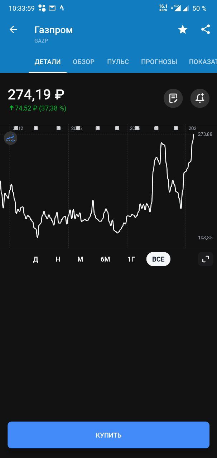Tap the green change 74,52 ₽ (37,38 %)
This screenshot has height=458, width=217.
38,108
